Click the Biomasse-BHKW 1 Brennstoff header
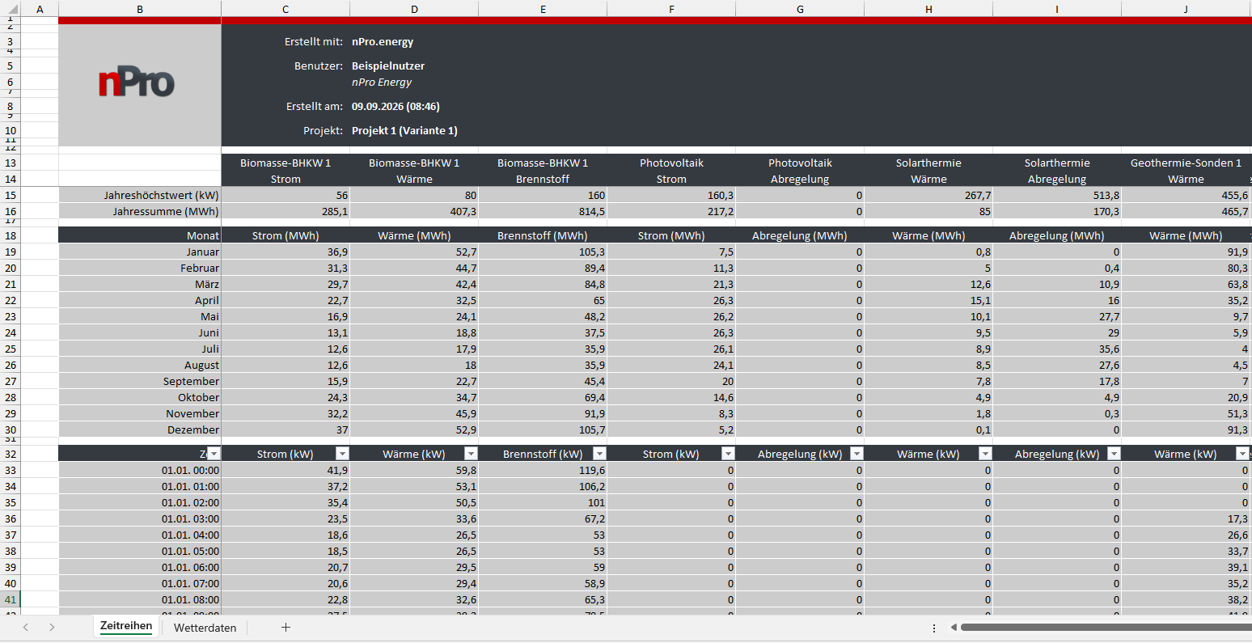Image resolution: width=1252 pixels, height=643 pixels. tap(543, 171)
